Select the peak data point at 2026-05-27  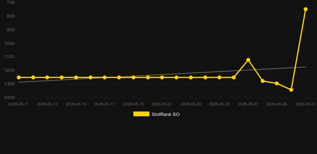[x=248, y=60]
